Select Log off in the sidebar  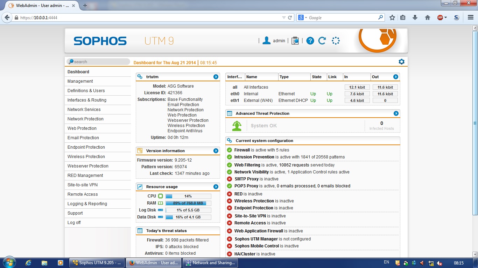point(98,223)
